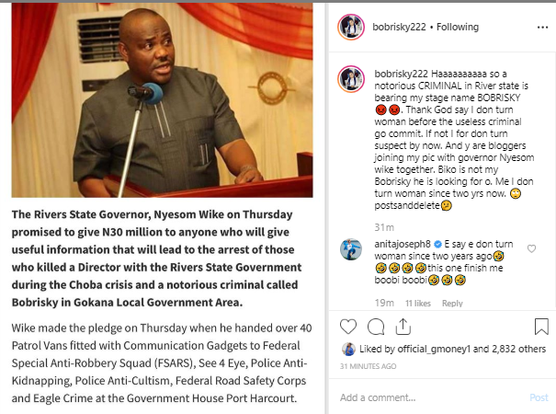Save the post with bookmark icon
Viewport: 556px width, 414px height.
tap(541, 327)
